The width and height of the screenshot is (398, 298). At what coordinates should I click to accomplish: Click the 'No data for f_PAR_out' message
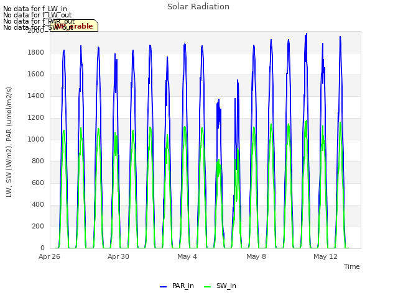pyautogui.click(x=39, y=21)
